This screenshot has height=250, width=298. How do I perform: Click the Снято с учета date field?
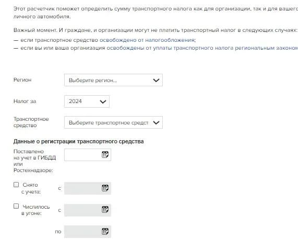[x=88, y=188]
